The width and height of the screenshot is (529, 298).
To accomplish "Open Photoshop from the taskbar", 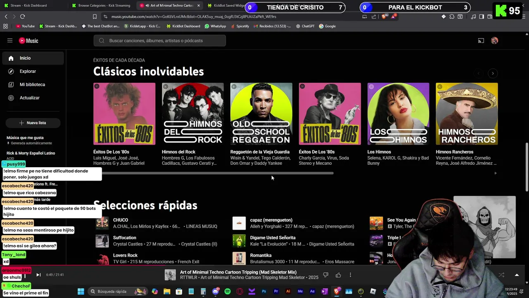I will [x=264, y=291].
